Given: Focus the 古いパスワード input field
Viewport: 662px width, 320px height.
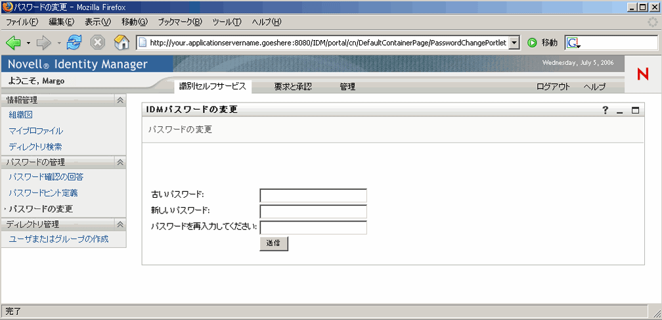Looking at the screenshot, I should [x=313, y=195].
